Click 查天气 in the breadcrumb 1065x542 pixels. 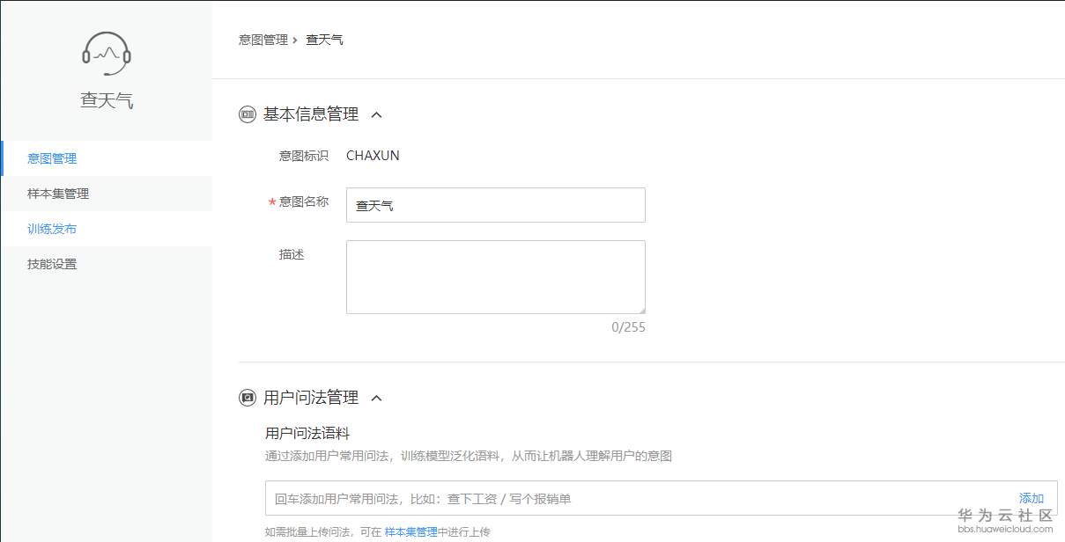324,39
